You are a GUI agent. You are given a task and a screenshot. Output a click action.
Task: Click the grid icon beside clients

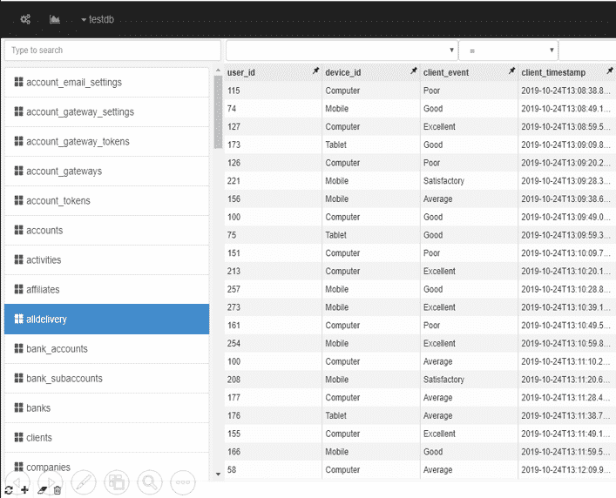[18, 437]
